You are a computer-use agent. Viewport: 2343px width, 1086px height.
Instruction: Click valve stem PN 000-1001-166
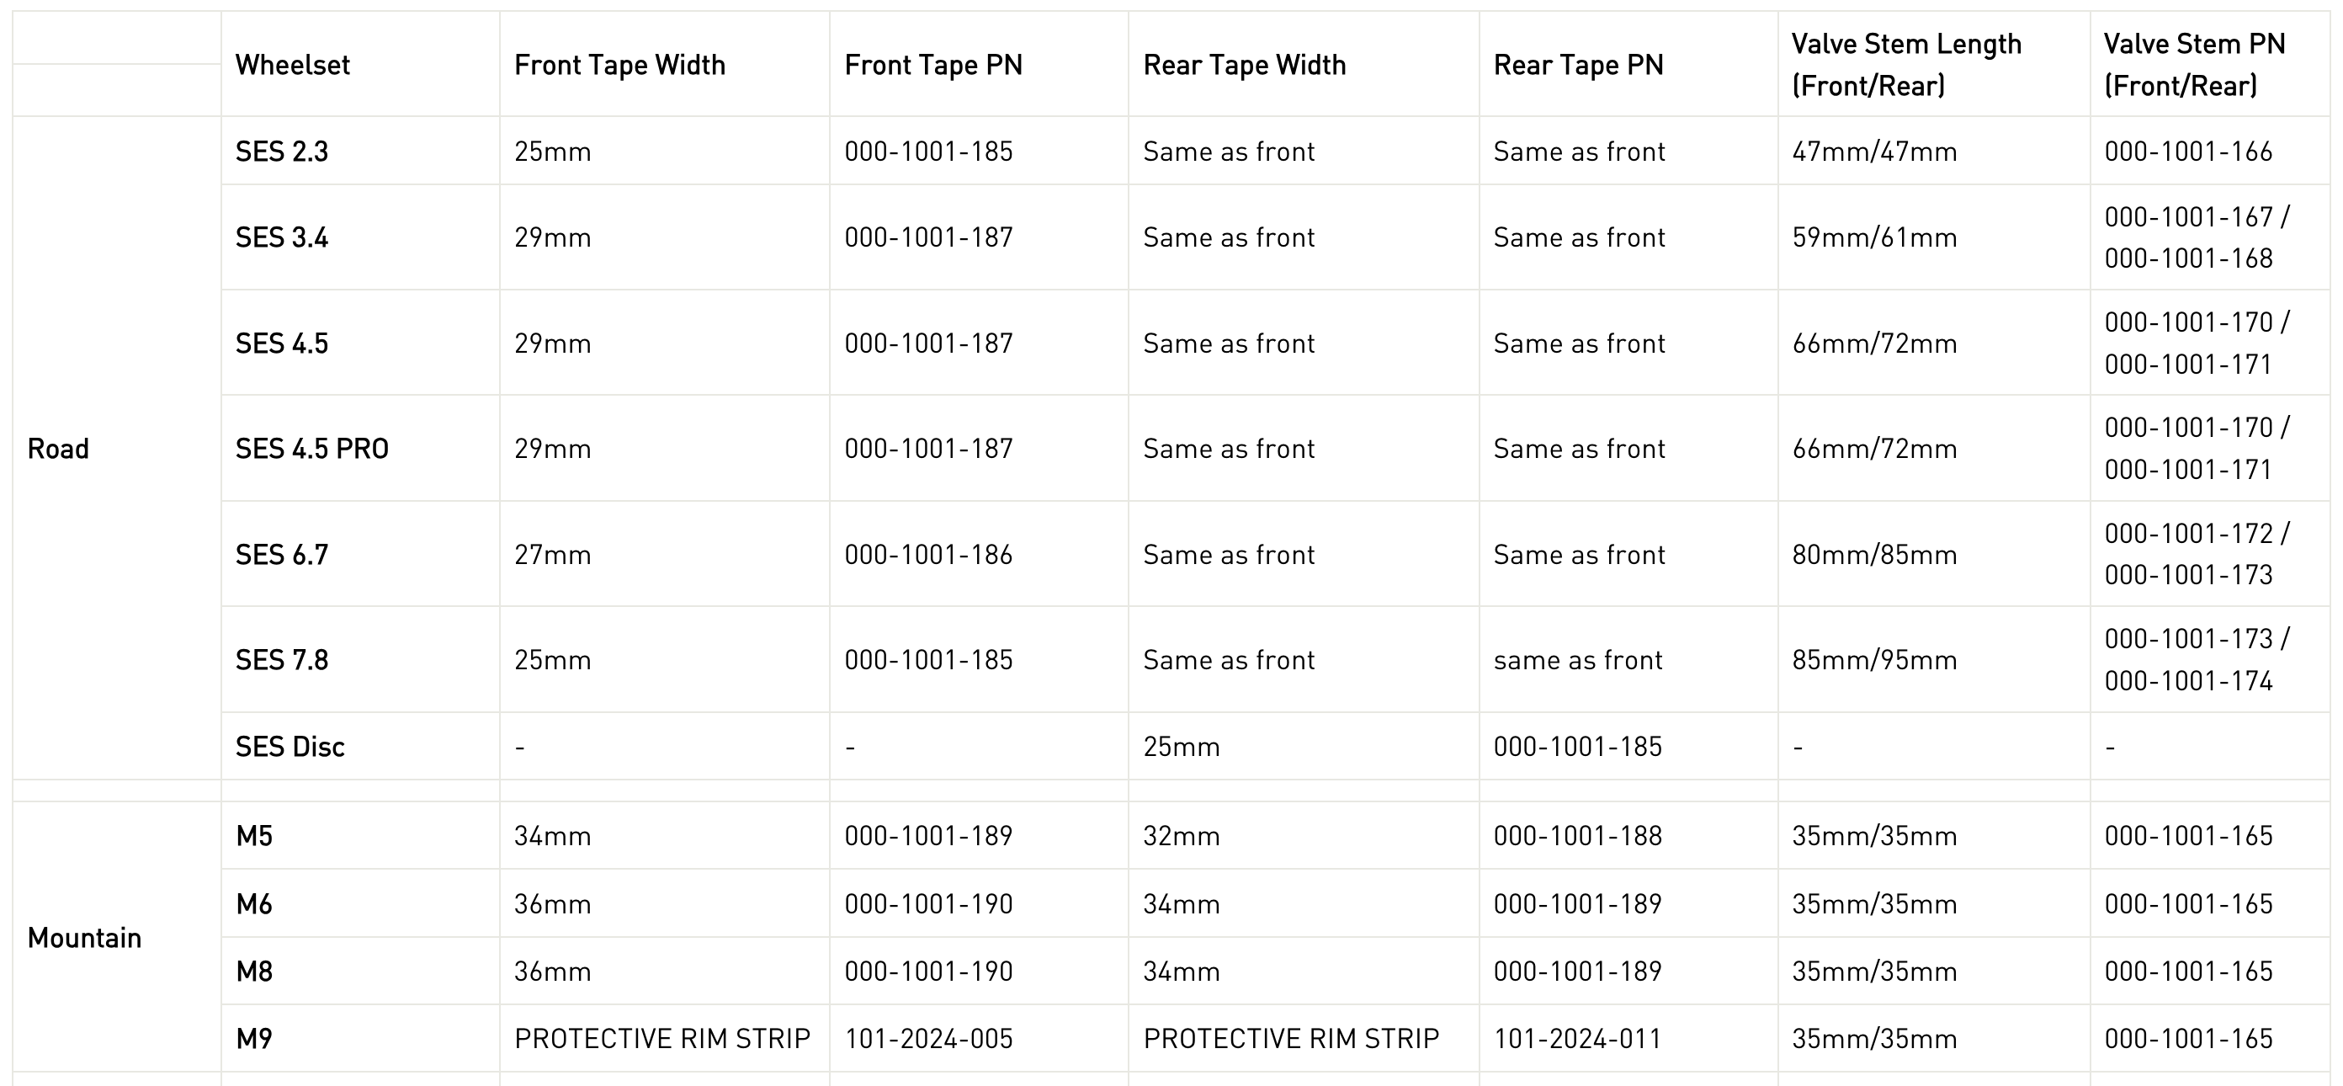click(x=2187, y=151)
